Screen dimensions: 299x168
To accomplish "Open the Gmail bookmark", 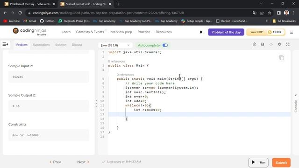I will pos(29,21).
